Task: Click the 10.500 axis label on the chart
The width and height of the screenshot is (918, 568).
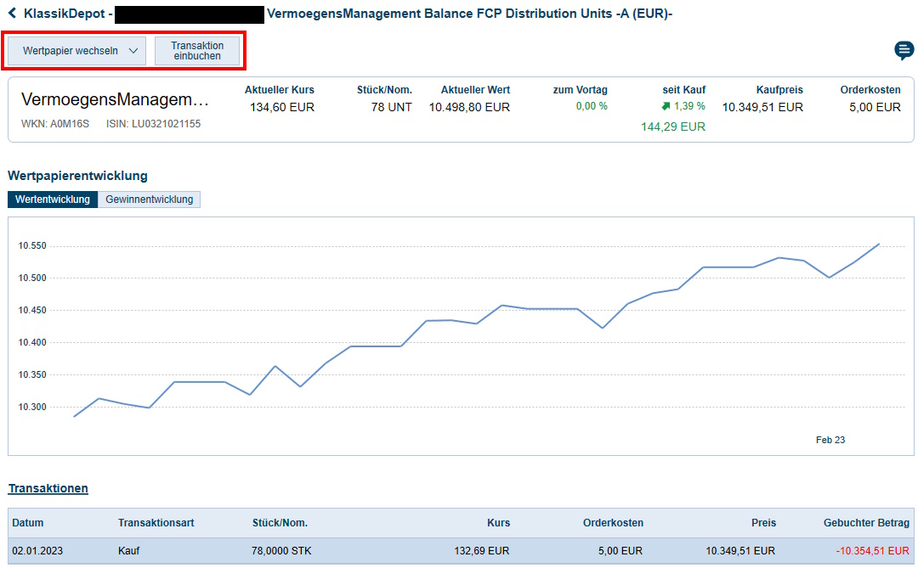Action: [x=32, y=278]
